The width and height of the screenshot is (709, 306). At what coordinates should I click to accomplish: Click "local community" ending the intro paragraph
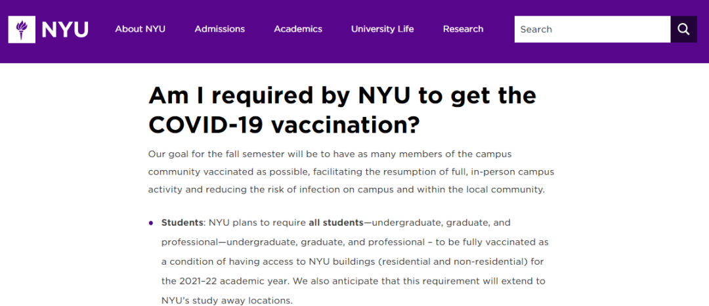coord(511,190)
